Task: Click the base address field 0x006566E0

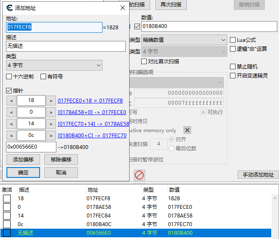Action: point(31,147)
